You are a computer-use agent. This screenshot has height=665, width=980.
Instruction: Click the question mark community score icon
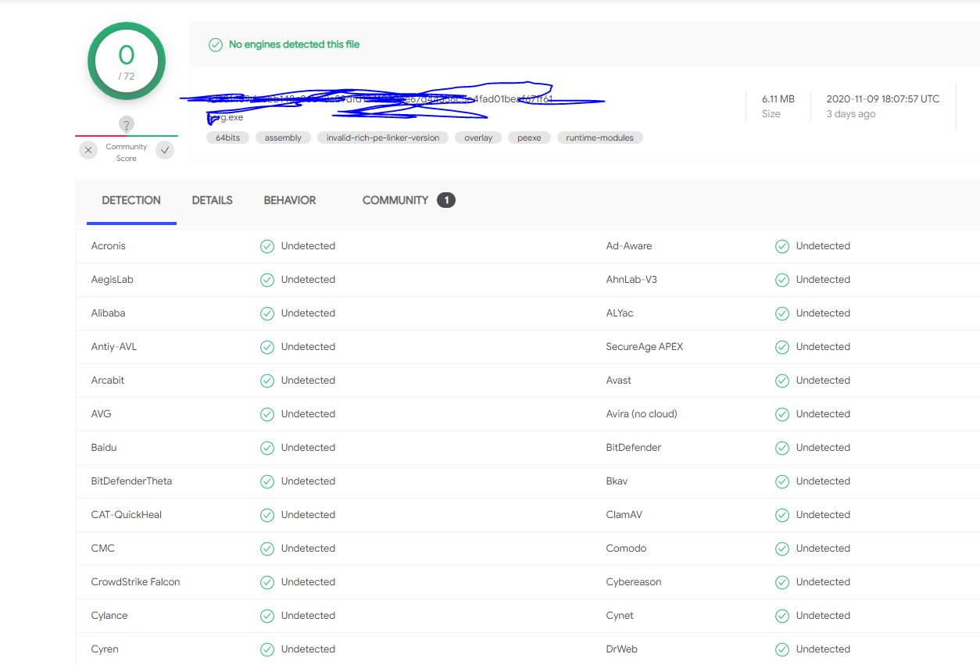pyautogui.click(x=127, y=124)
